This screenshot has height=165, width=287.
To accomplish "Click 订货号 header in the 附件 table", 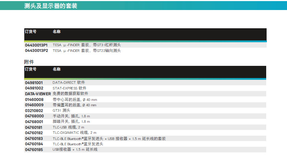I will point(30,69).
